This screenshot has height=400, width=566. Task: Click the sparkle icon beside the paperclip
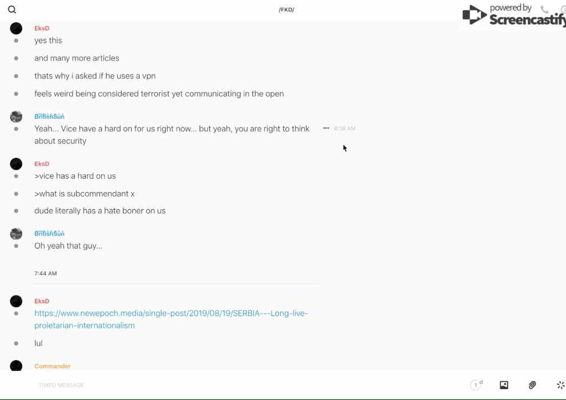(560, 385)
